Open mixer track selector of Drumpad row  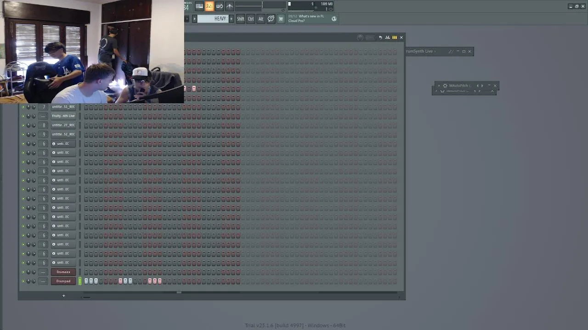44,281
